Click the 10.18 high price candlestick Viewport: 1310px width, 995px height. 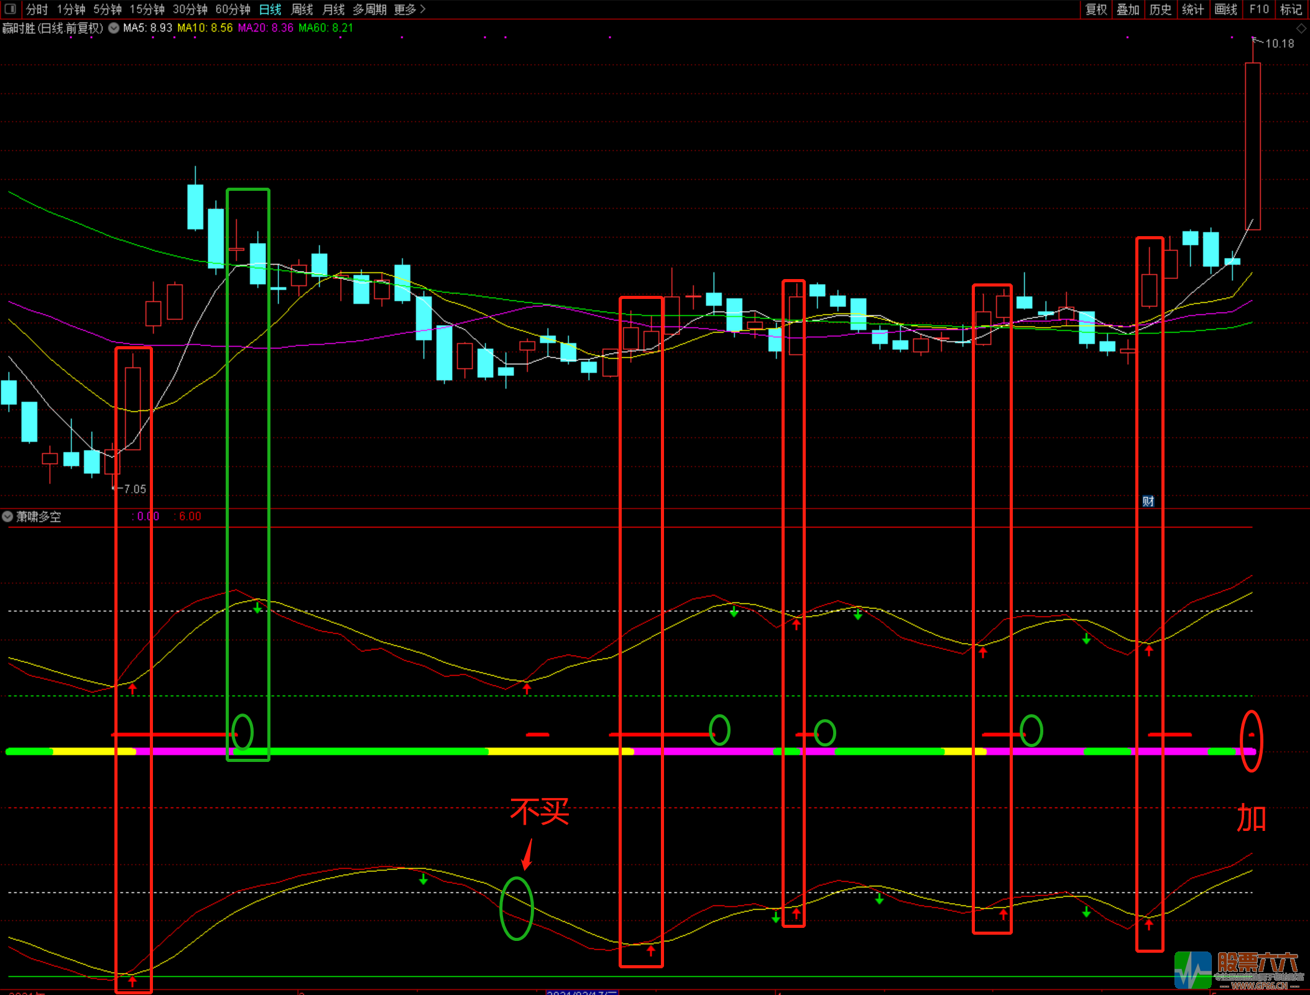[1252, 146]
